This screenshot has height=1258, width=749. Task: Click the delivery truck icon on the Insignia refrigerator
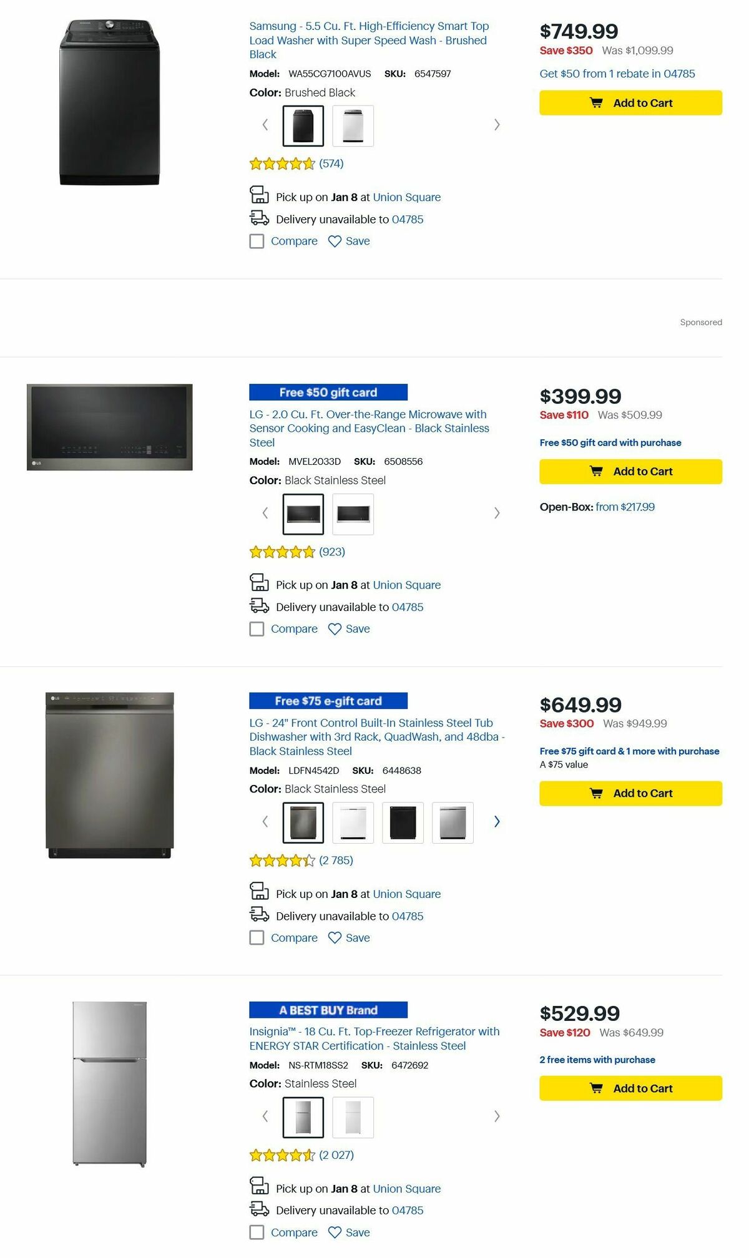(x=258, y=1209)
